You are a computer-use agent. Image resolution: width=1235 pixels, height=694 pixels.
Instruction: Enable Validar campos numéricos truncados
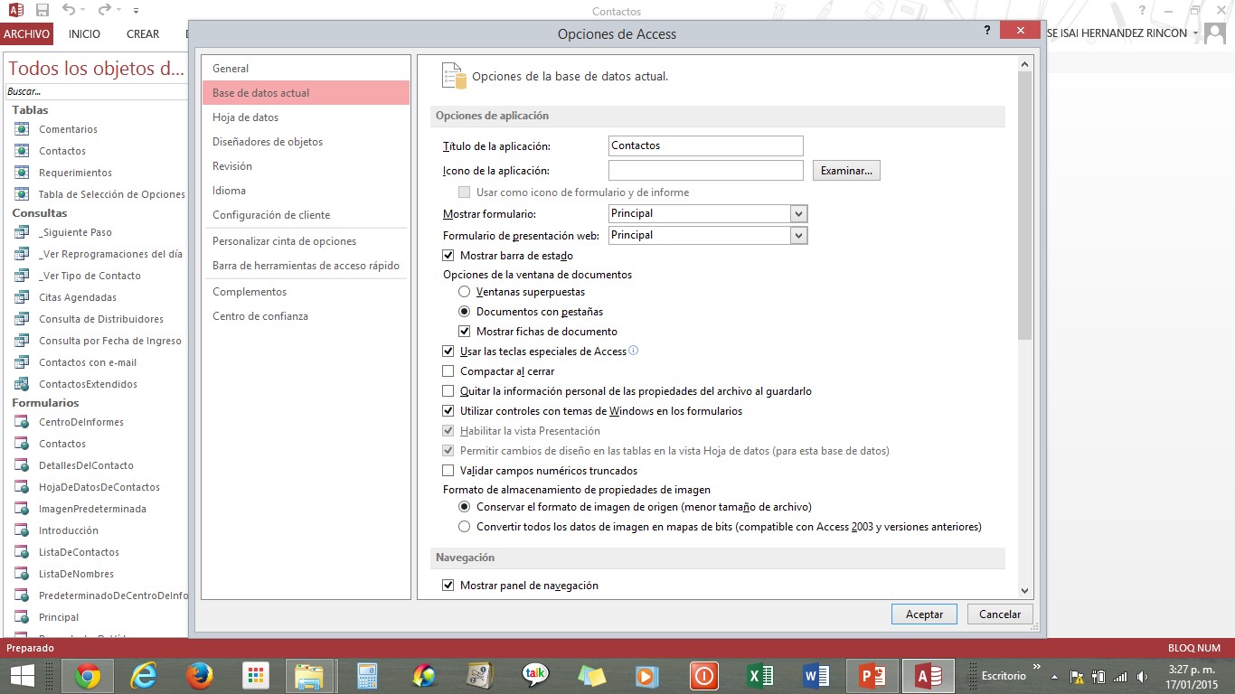[x=448, y=471]
